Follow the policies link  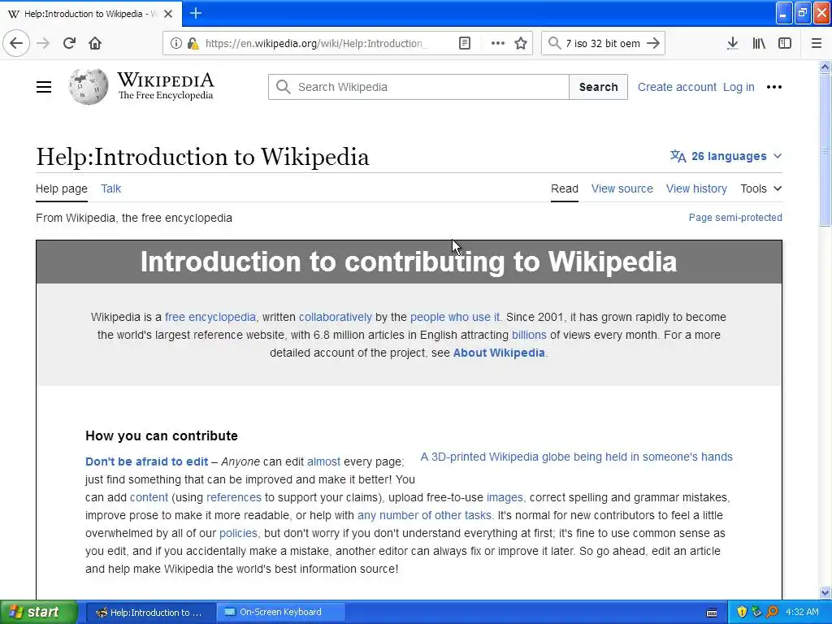point(238,533)
